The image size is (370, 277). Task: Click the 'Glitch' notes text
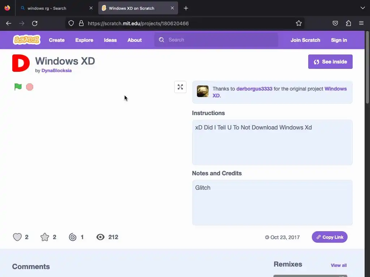[x=203, y=188]
